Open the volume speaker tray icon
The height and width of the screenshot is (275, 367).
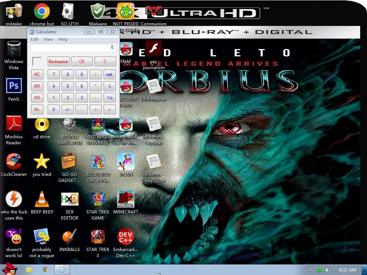pos(328,270)
